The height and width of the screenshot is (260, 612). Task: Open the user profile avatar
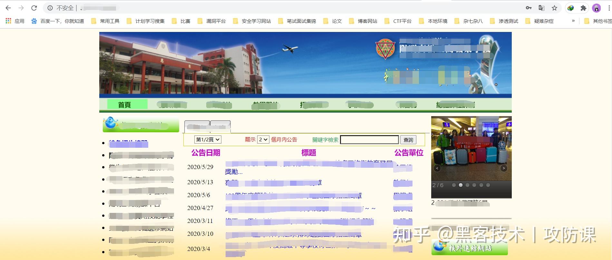click(597, 8)
